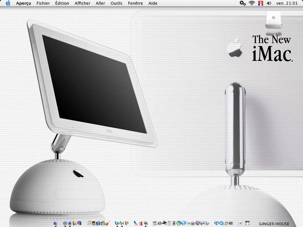The width and height of the screenshot is (303, 227).
Task: Open the Fenêtre menu
Action: point(135,3)
